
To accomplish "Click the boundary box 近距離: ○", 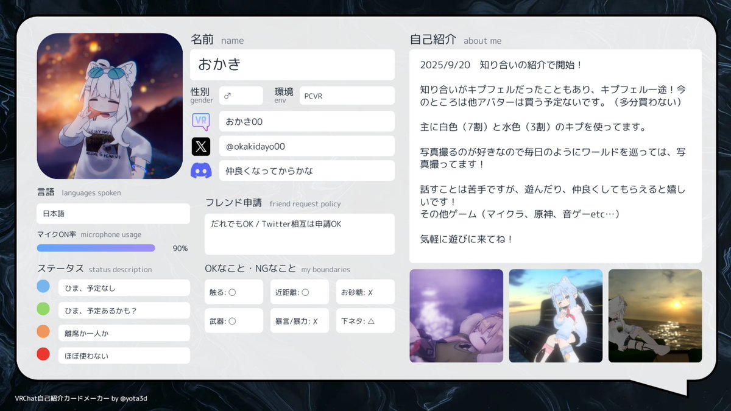I will [x=300, y=292].
